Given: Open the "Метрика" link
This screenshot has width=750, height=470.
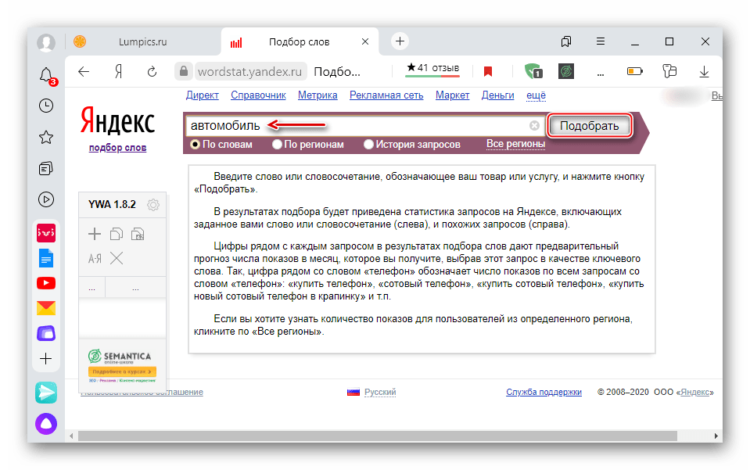Looking at the screenshot, I should (318, 95).
